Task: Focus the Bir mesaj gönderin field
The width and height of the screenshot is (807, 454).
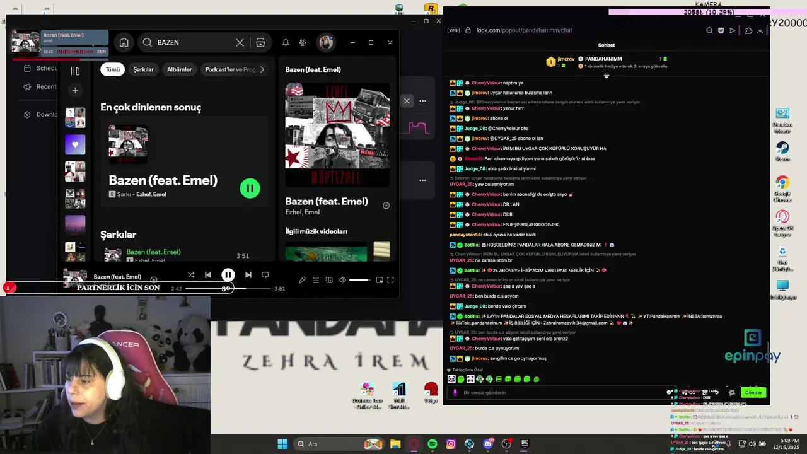Action: pyautogui.click(x=561, y=392)
